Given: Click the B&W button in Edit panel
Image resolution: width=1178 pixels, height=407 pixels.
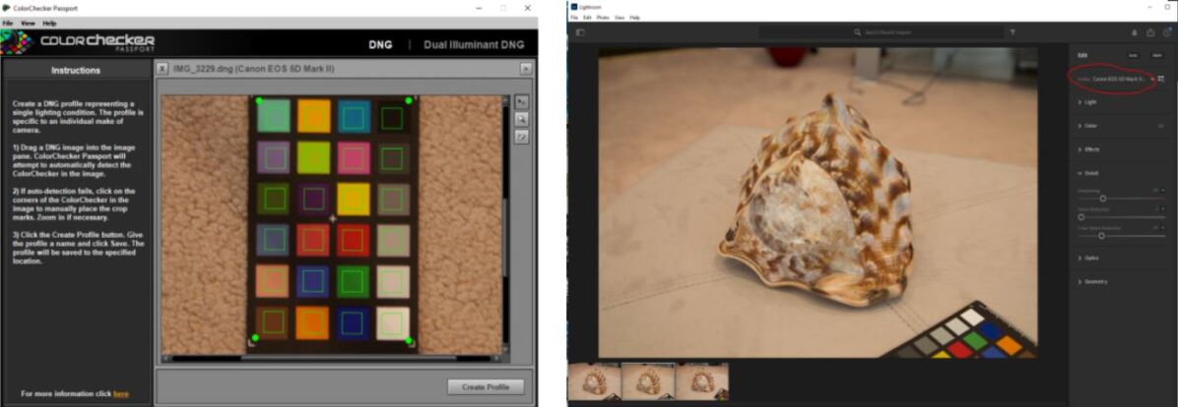Looking at the screenshot, I should [x=1157, y=55].
